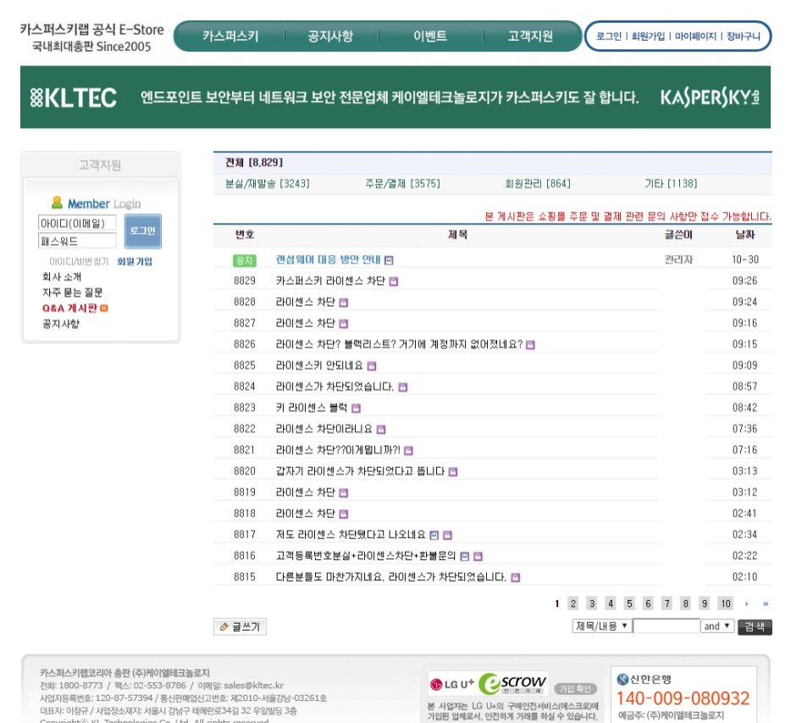Screen dimensions: 802x723
Task: Click lock icon on post 8829
Action: pos(393,281)
